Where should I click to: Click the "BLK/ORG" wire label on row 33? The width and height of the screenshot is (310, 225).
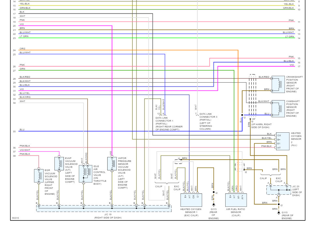(x=25, y=97)
